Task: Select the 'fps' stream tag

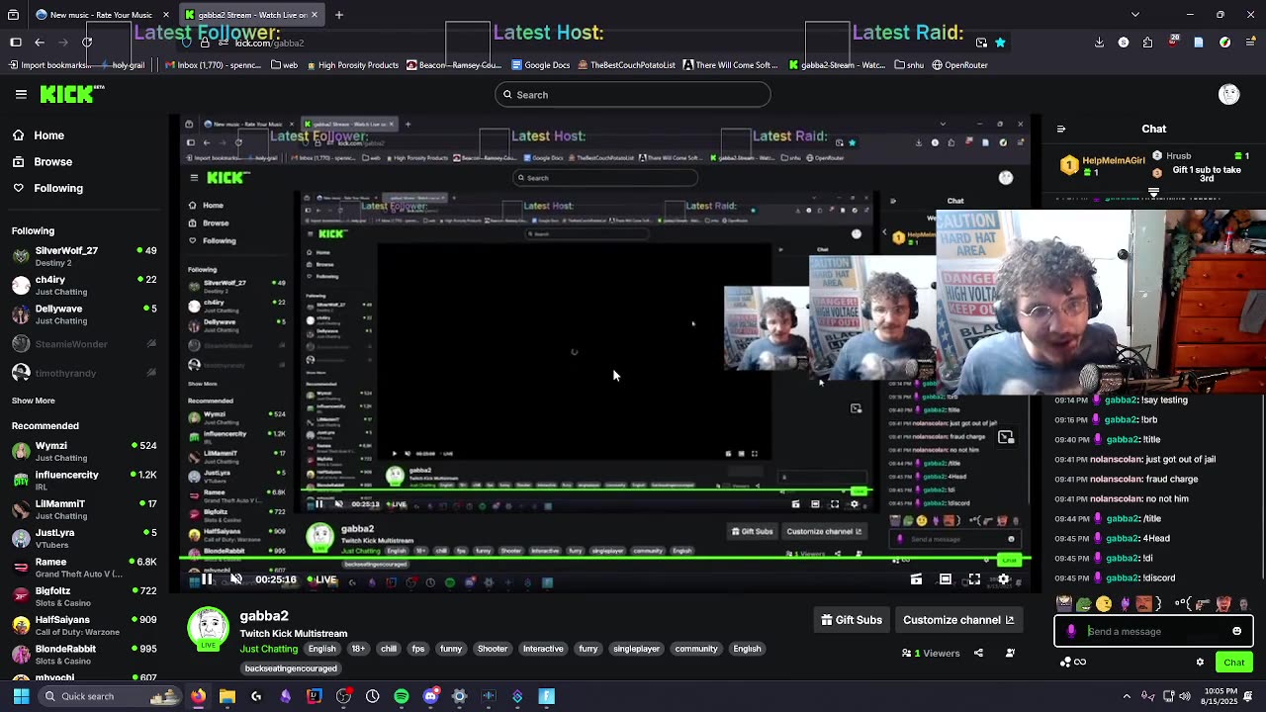Action: point(418,649)
